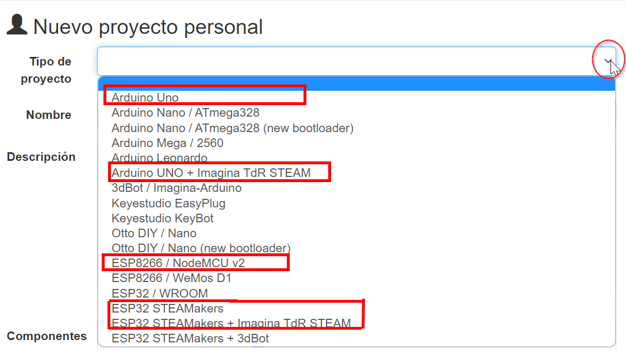Pick the plain ESP32 STEAMakers option
626x351 pixels.
356,308
